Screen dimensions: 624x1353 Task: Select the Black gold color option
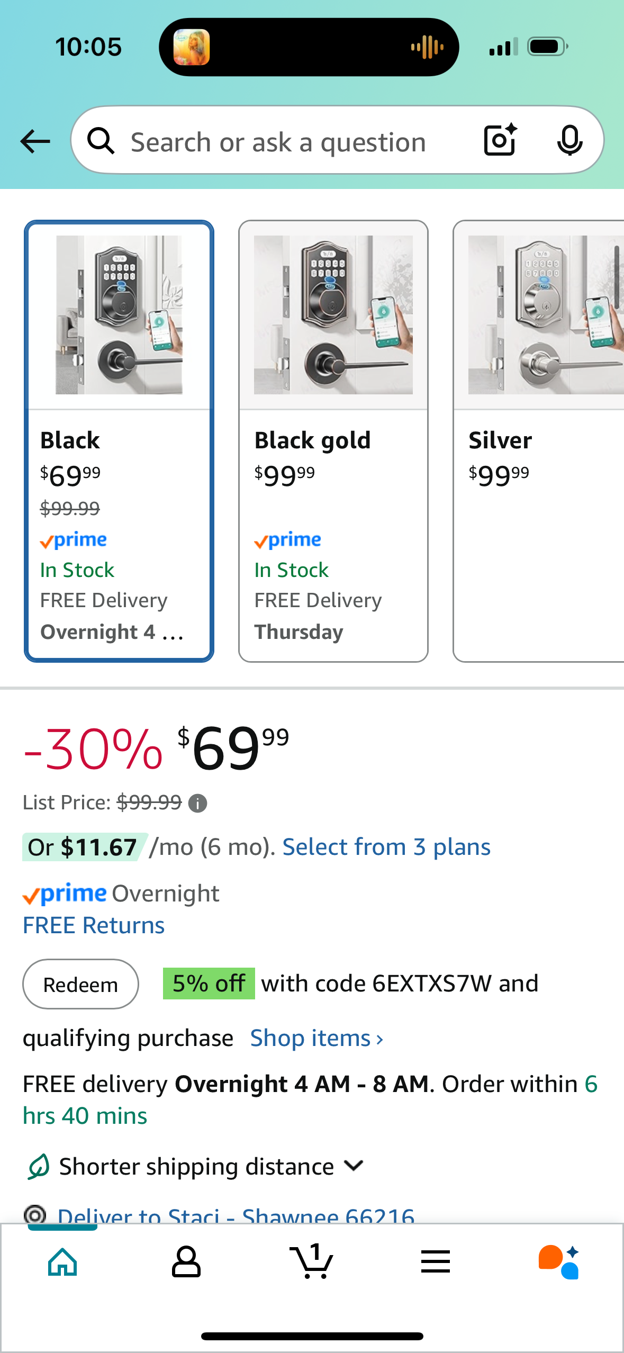333,440
